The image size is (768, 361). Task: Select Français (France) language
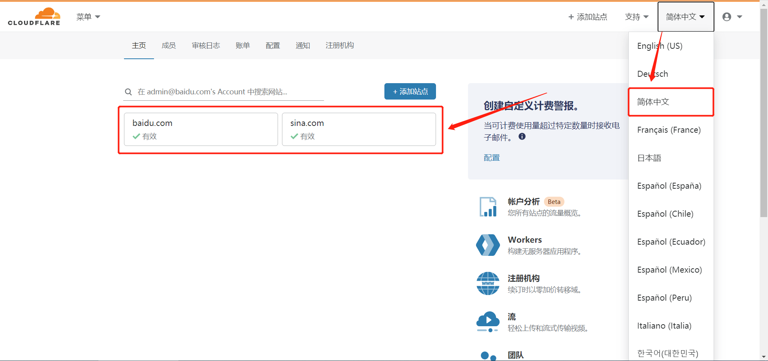point(671,130)
